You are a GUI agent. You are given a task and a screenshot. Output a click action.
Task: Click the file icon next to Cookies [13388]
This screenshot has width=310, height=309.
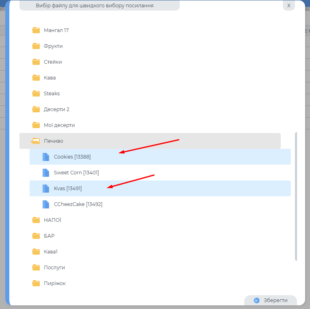(46, 157)
